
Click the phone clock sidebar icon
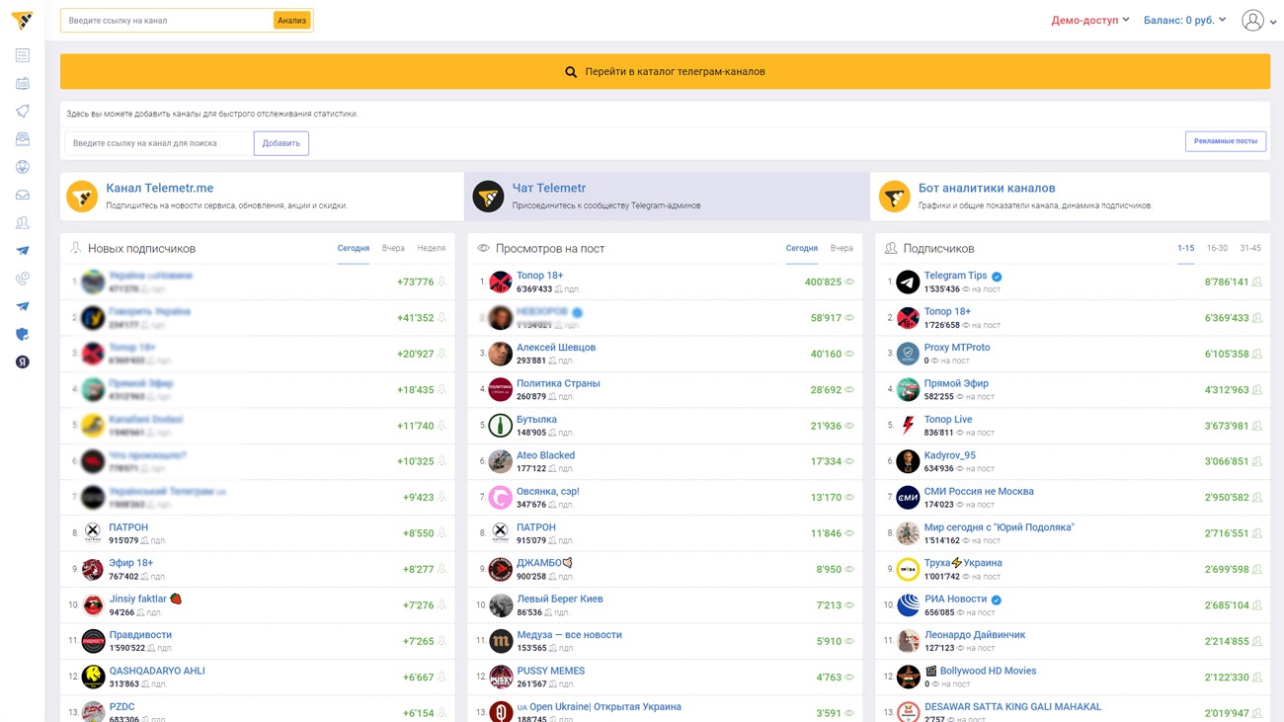click(22, 279)
